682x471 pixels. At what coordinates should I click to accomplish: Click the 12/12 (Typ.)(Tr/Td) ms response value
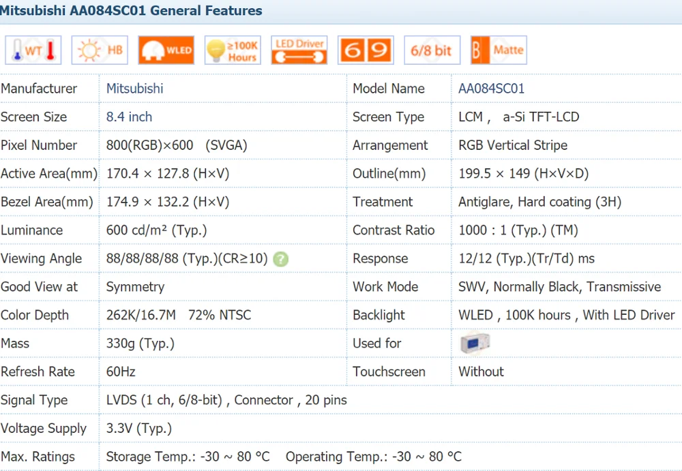pos(527,258)
